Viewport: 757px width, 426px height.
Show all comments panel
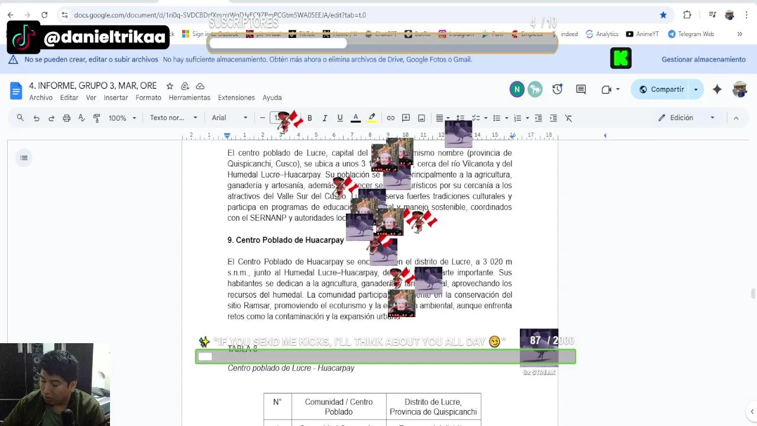(x=581, y=89)
